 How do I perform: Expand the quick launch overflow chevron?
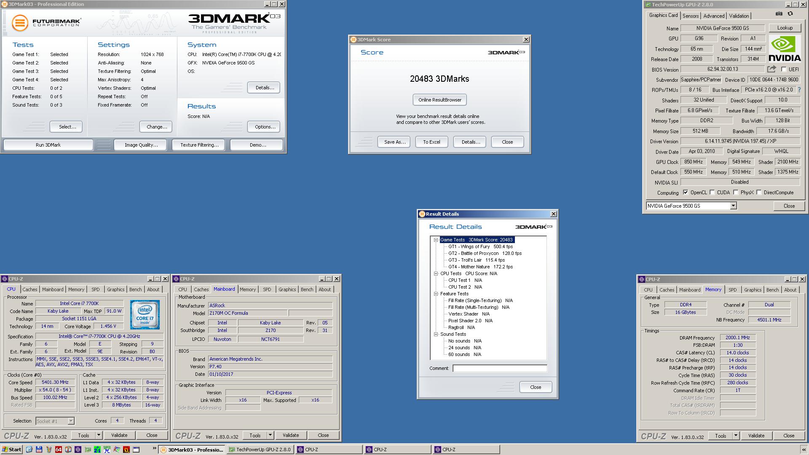pos(154,448)
